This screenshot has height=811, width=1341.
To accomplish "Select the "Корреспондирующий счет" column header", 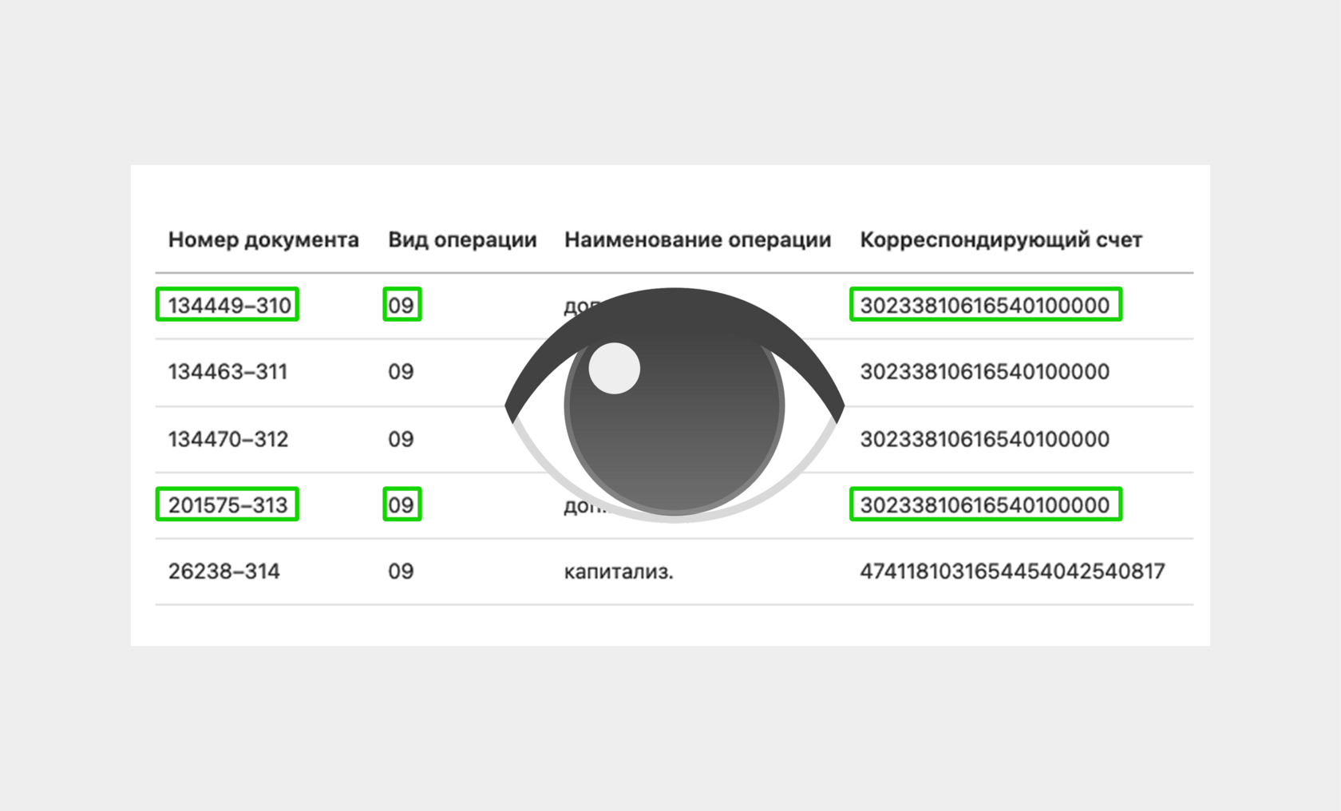I will (x=1001, y=239).
